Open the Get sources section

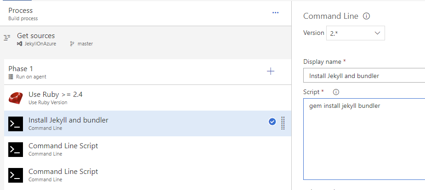click(146, 39)
